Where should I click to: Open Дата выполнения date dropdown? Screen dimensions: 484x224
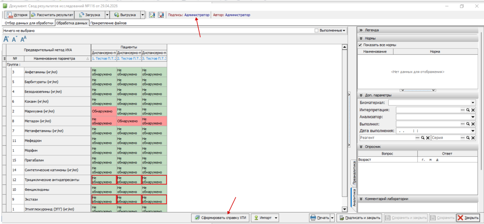pyautogui.click(x=473, y=131)
